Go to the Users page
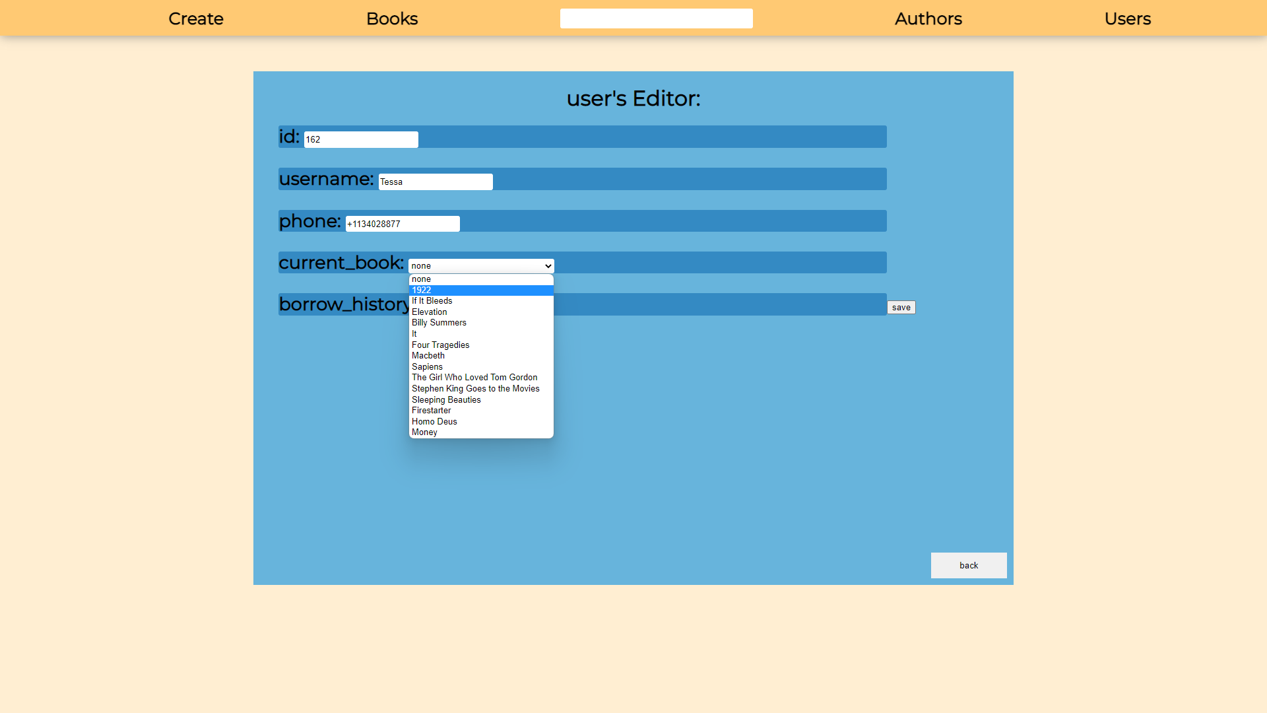 [1127, 18]
